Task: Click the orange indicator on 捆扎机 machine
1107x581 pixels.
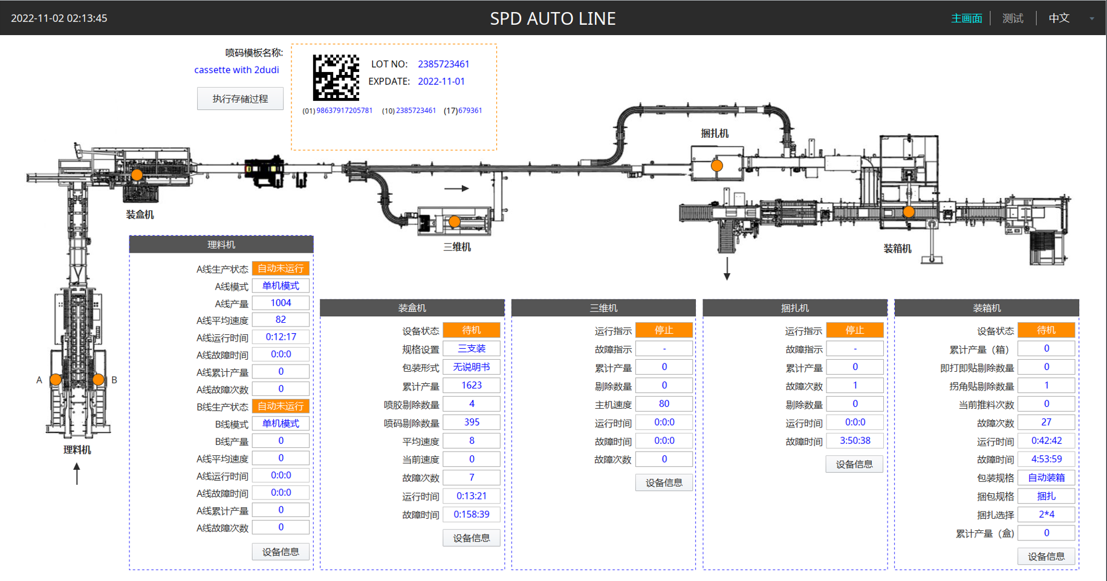Action: pyautogui.click(x=717, y=165)
